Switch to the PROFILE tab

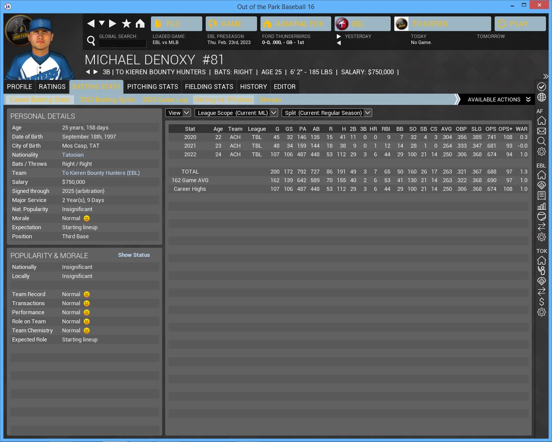click(19, 87)
